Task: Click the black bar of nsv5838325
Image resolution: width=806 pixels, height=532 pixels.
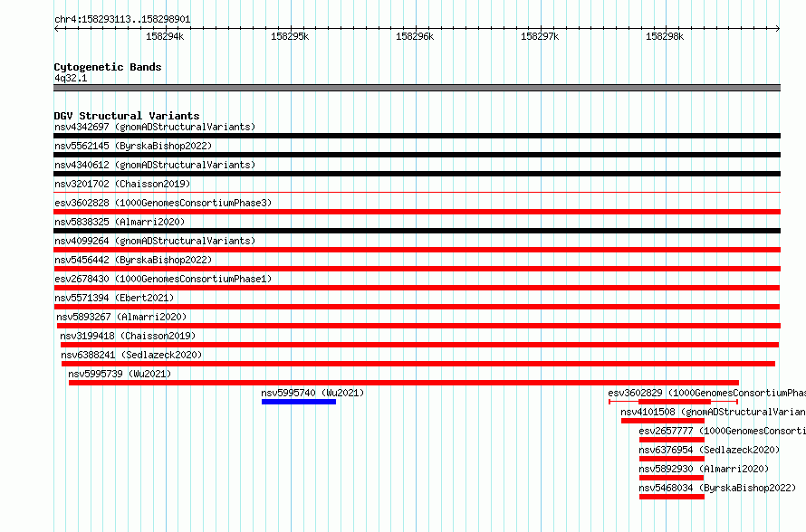Action: click(x=417, y=231)
